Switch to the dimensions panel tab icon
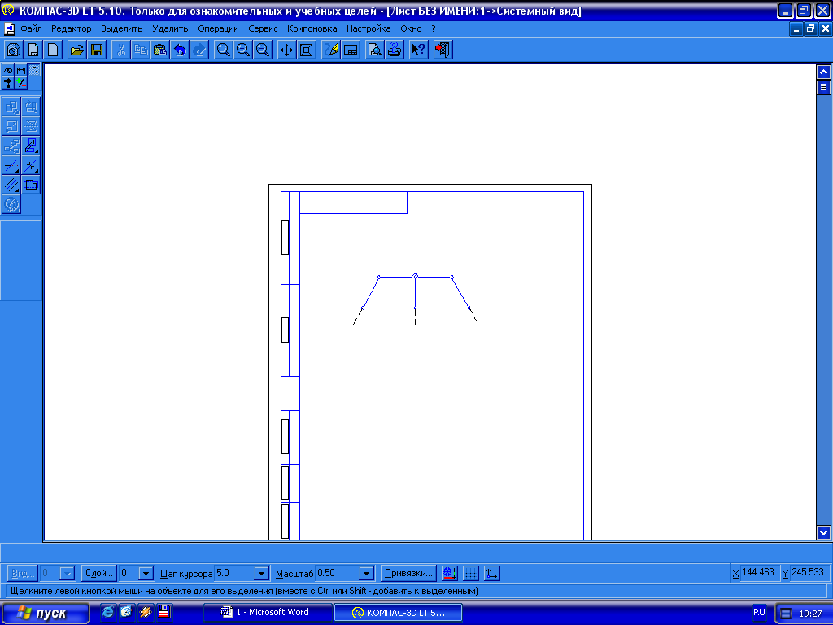833x625 pixels. pos(20,70)
